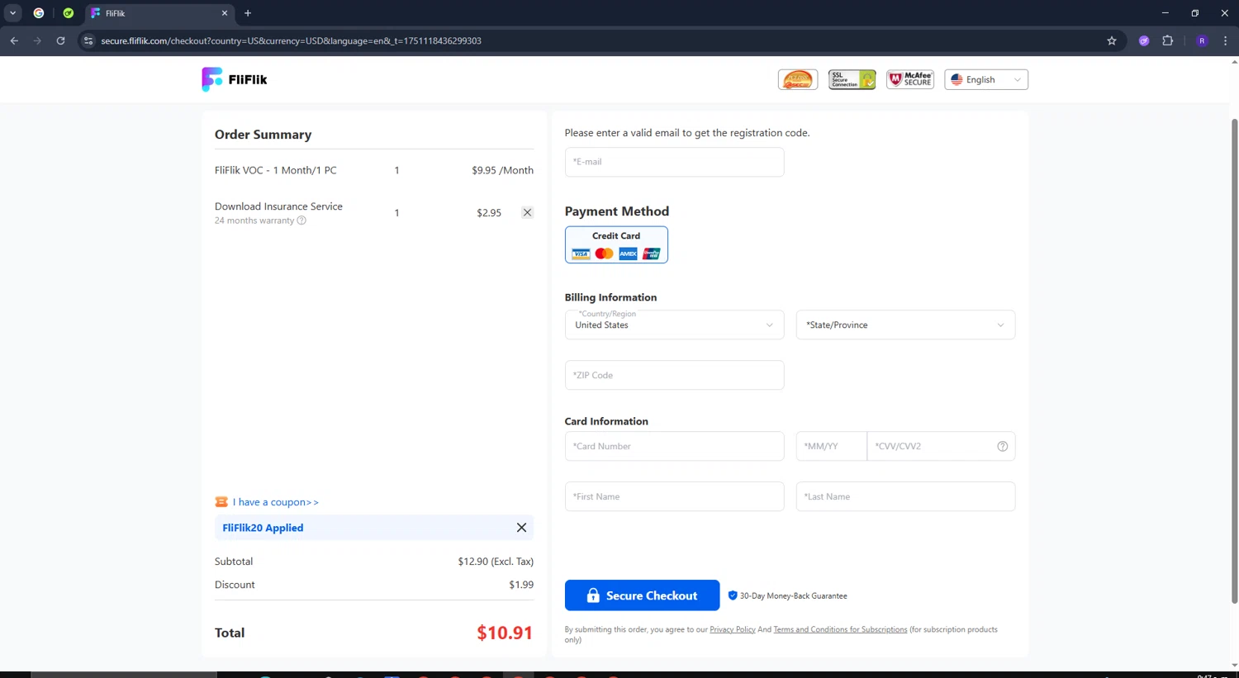Click the SSL Secure Connection badge

coord(852,79)
